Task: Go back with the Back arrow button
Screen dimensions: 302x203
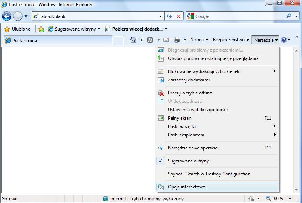Action: point(6,16)
